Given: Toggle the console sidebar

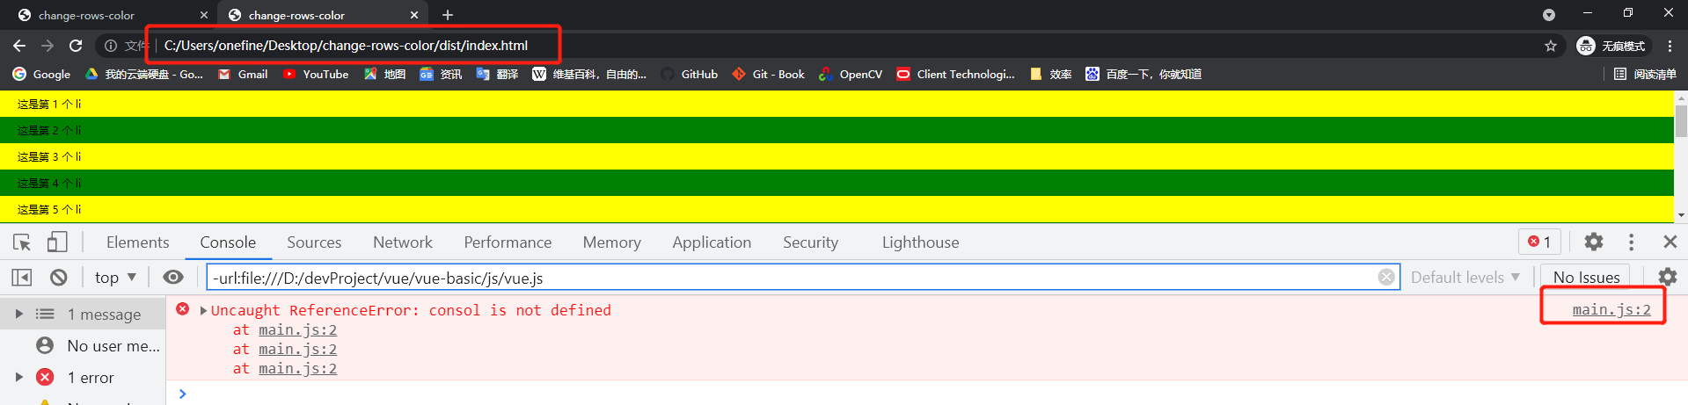Looking at the screenshot, I should click(x=22, y=278).
